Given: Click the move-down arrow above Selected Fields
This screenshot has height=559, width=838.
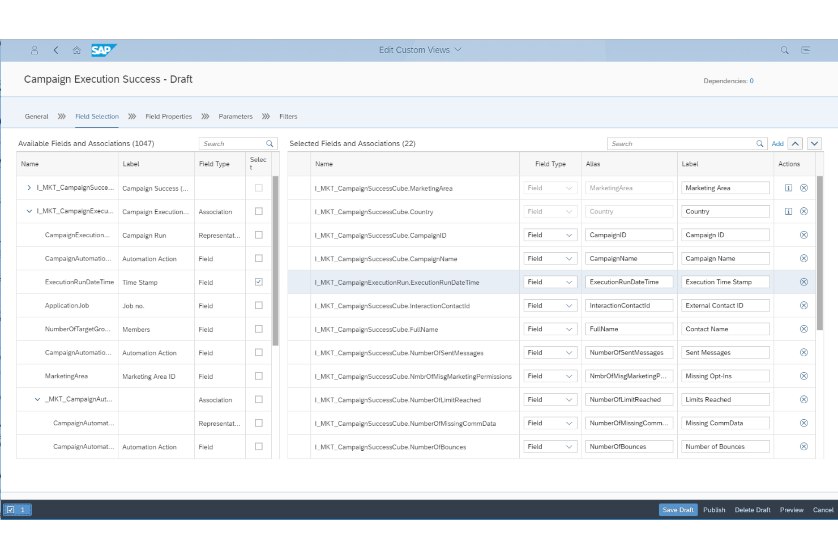Looking at the screenshot, I should pos(814,143).
